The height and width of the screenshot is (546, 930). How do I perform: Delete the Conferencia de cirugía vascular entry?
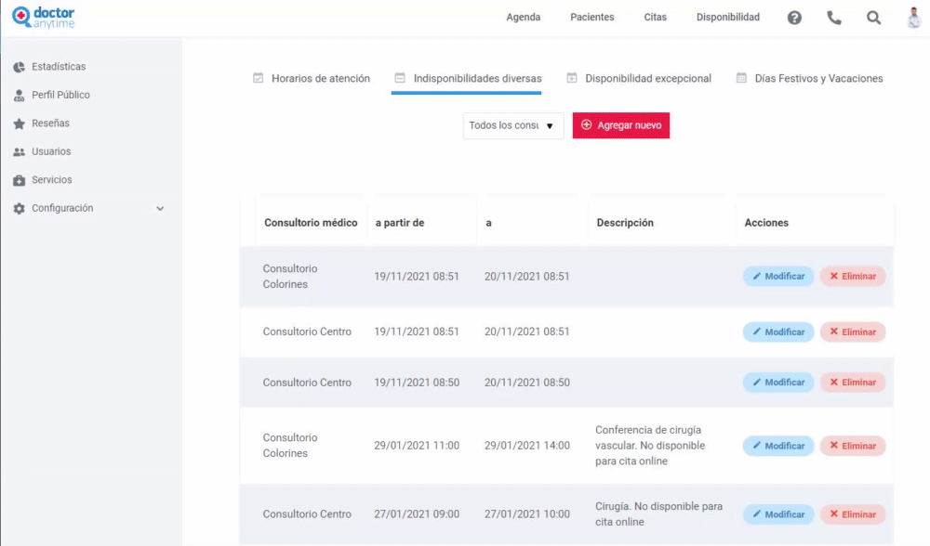click(x=852, y=446)
